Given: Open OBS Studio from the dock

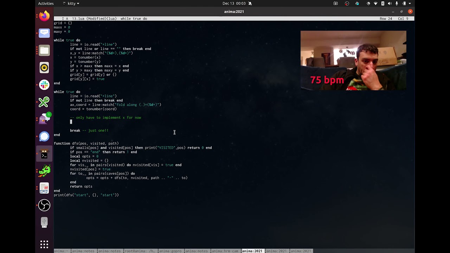Looking at the screenshot, I should [44, 205].
